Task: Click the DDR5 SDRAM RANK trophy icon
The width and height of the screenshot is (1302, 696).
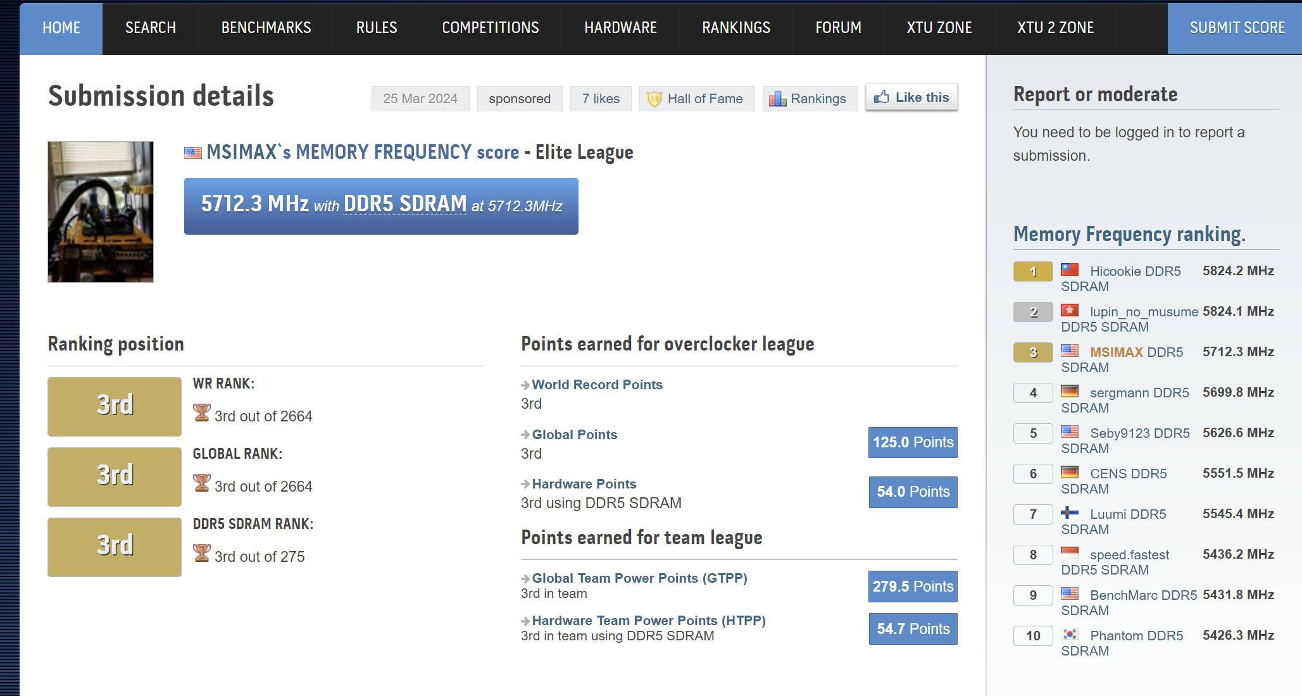Action: point(201,553)
